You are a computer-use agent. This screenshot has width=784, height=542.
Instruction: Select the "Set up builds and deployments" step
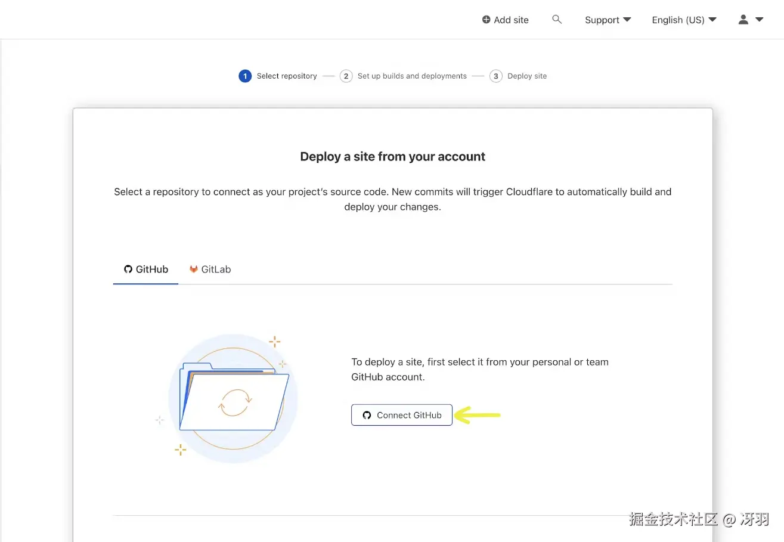[412, 76]
